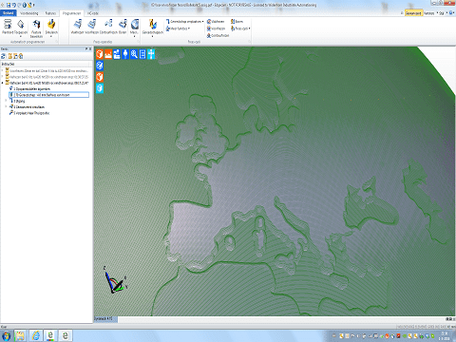This screenshot has width=456, height=342.
Task: Click the cyan cube icon in the left viewport column
Action: click(x=100, y=88)
